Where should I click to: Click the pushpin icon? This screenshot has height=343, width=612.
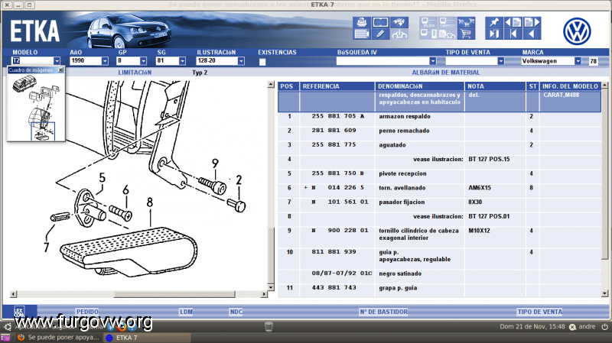click(x=494, y=22)
